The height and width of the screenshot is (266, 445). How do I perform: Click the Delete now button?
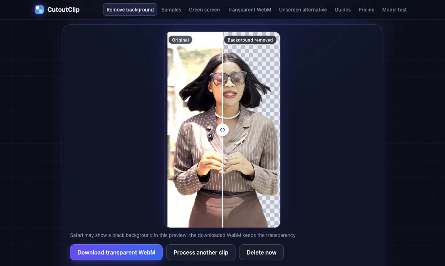261,252
